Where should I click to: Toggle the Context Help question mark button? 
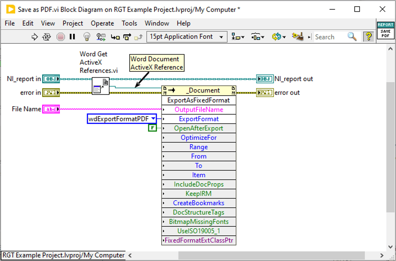(368, 36)
